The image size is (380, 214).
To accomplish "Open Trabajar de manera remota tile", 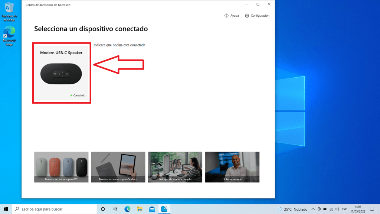I will pyautogui.click(x=175, y=167).
